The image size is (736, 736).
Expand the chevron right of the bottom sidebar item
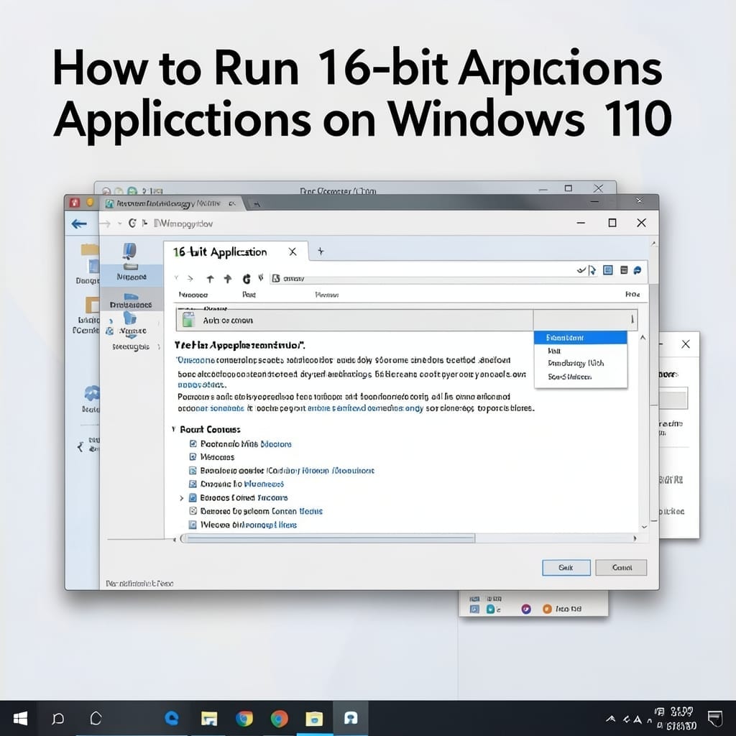[x=159, y=347]
